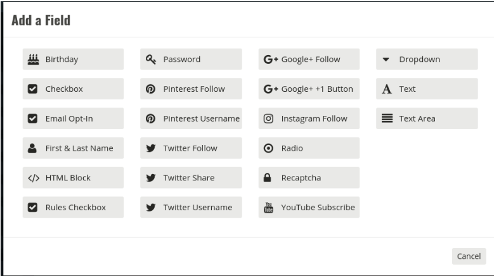
Task: Click the birthday cake icon
Action: point(33,59)
